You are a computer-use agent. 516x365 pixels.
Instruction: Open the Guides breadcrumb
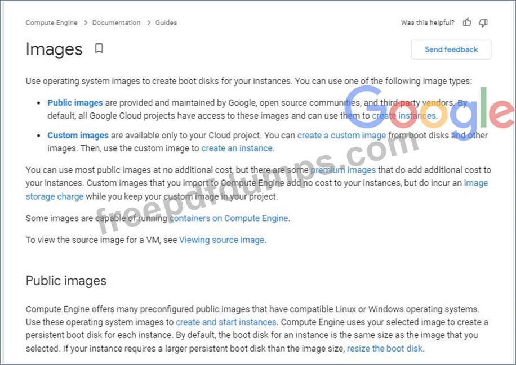pos(166,22)
